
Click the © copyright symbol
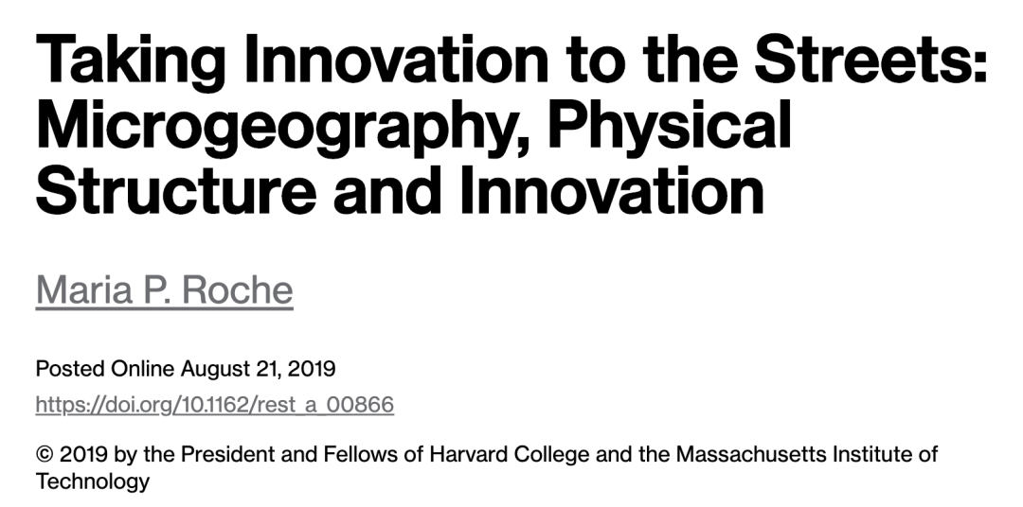coord(45,455)
